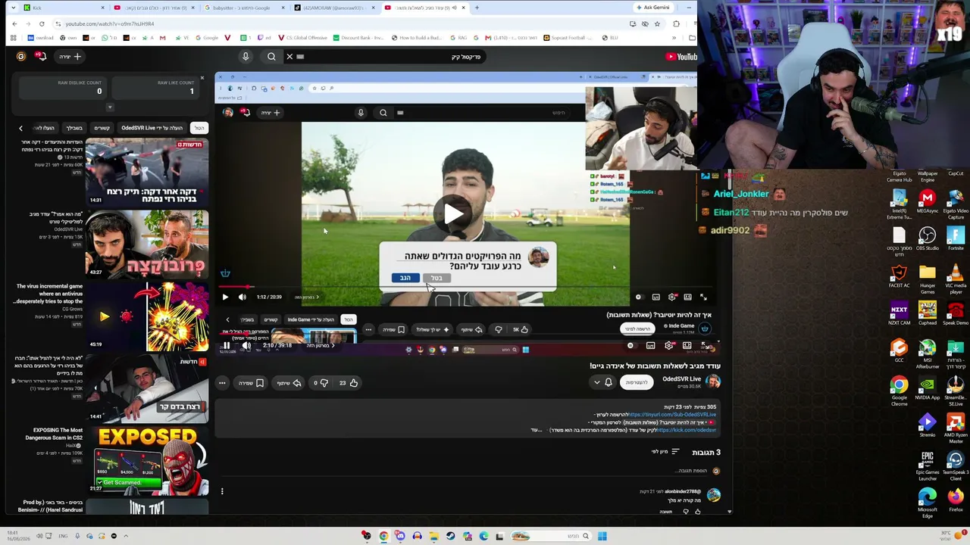This screenshot has width=970, height=545.
Task: Open the tinyurl.com/Sub-OdedSVRLive link
Action: tap(672, 415)
